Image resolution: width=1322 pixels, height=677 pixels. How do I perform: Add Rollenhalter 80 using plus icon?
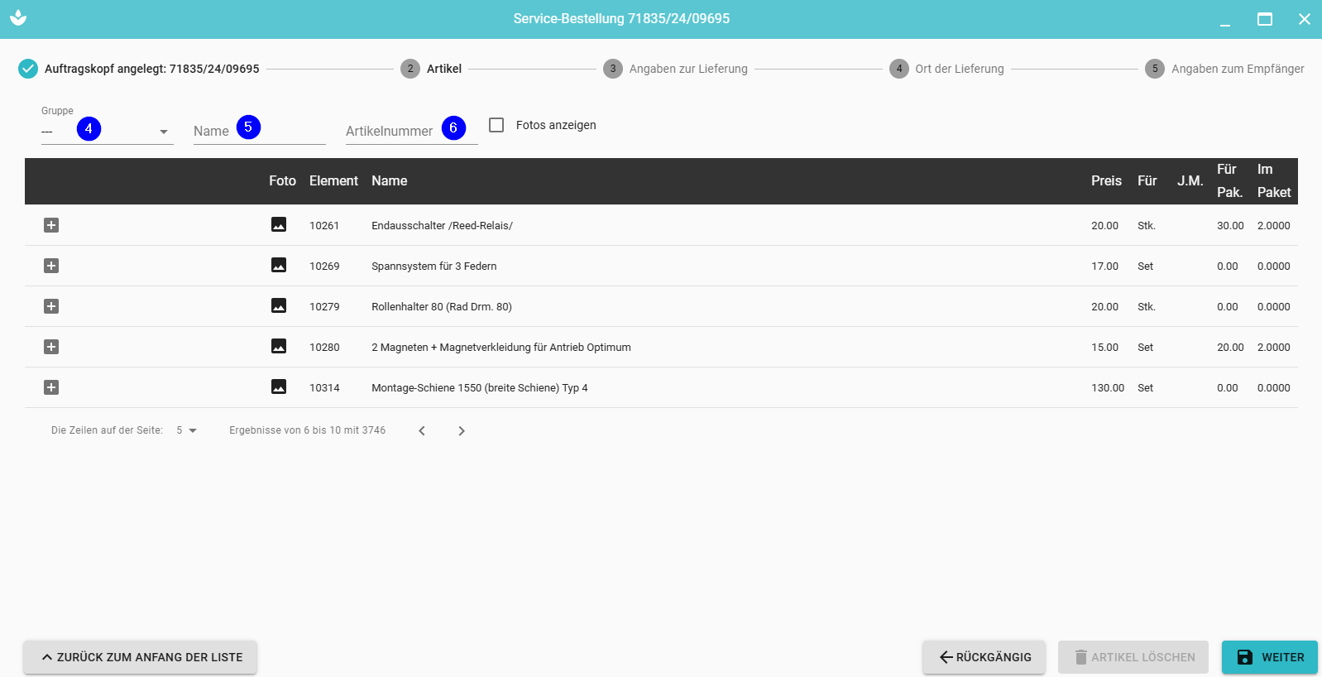(x=51, y=306)
